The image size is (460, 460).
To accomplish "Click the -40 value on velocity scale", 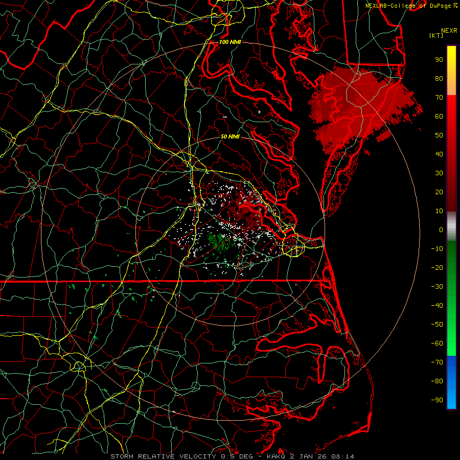I will tap(437, 306).
